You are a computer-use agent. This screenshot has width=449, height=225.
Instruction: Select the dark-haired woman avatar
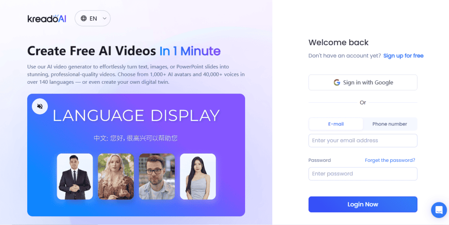coord(198,176)
